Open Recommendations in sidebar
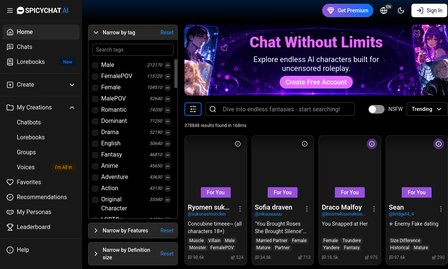The width and height of the screenshot is (448, 269). click(41, 197)
